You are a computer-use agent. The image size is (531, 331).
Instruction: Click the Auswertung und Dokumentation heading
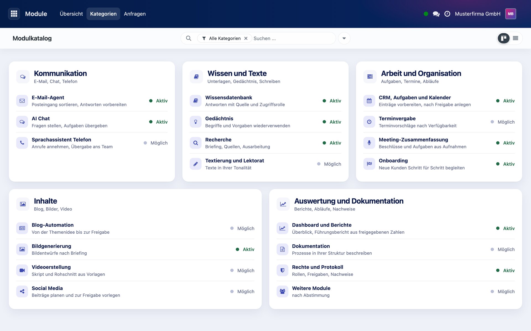tap(349, 201)
